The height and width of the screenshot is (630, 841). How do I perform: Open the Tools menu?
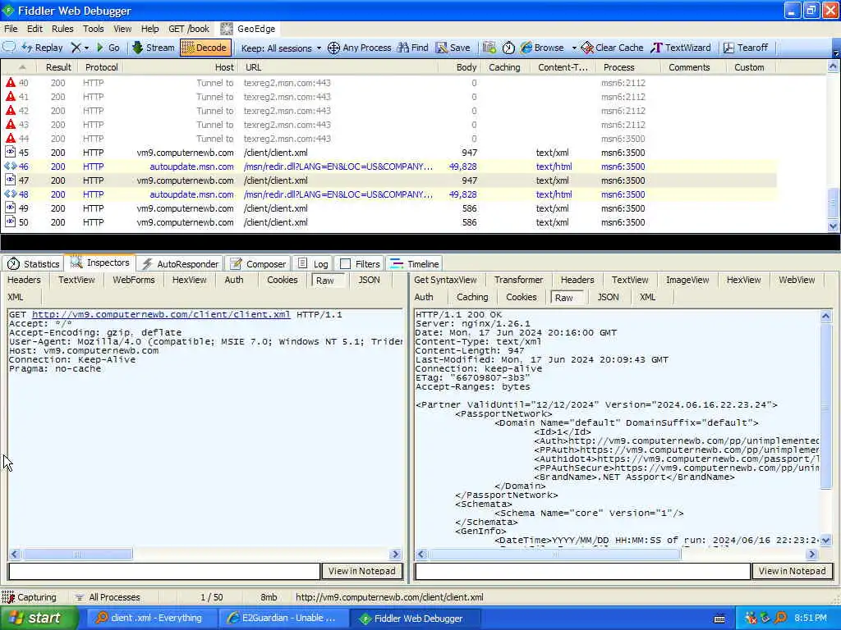pyautogui.click(x=93, y=29)
